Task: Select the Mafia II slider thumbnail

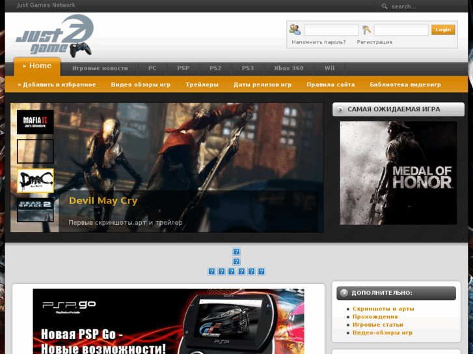Action: pyautogui.click(x=35, y=121)
